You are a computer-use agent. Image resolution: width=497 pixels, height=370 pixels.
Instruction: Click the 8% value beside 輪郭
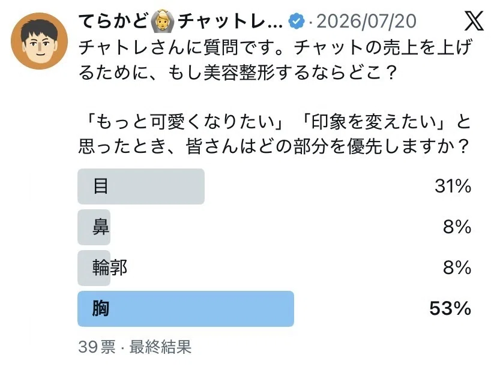457,267
